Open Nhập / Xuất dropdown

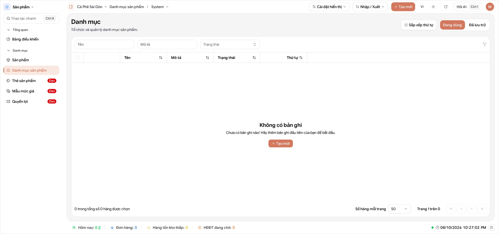(x=370, y=7)
